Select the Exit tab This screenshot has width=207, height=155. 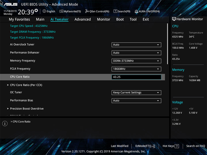tap(146, 20)
